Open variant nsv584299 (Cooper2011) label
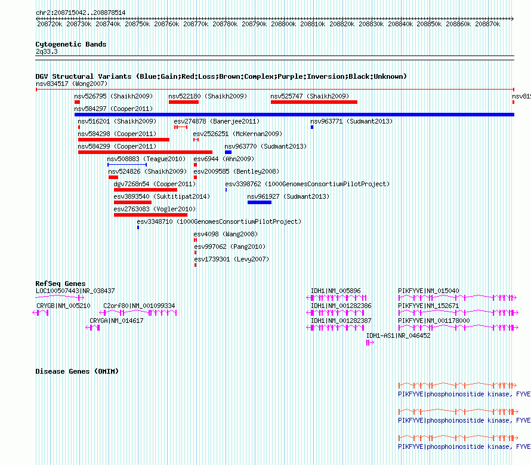This screenshot has width=531, height=465. (117, 146)
